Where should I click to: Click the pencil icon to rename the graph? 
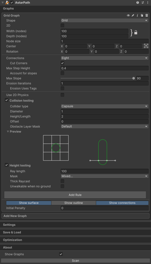click(133, 15)
